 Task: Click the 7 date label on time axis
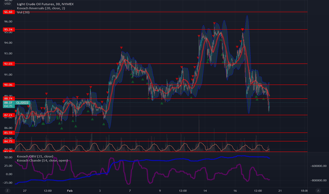(130, 190)
